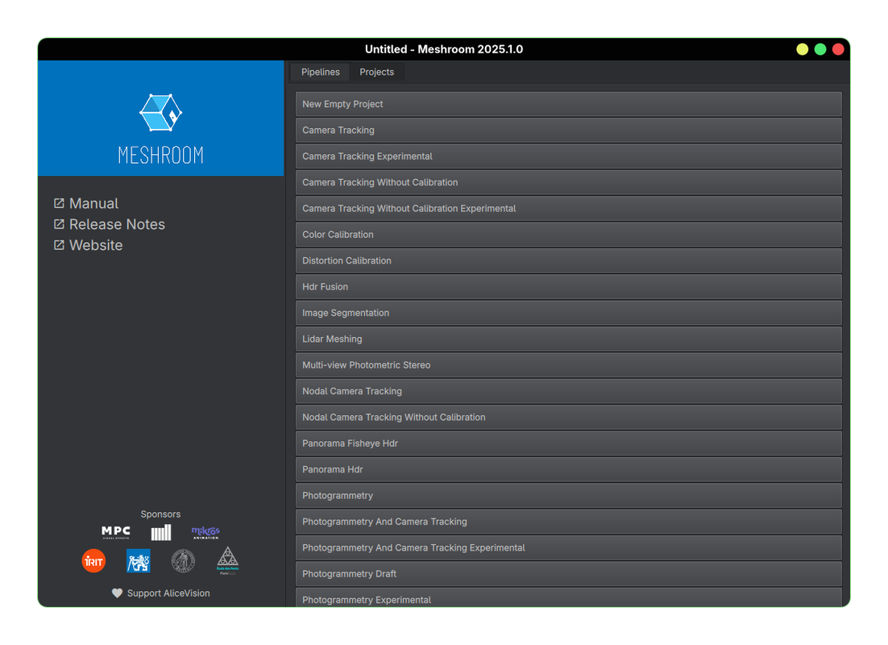The image size is (888, 645).
Task: Select the Hdr Fusion pipeline
Action: coord(569,287)
